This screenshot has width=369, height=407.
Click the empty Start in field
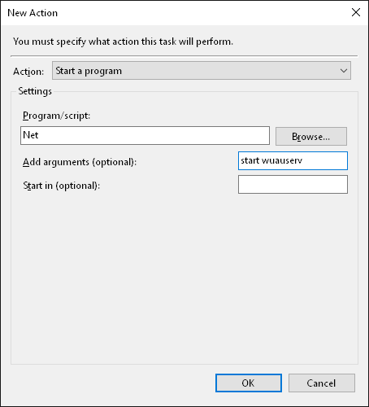click(x=293, y=185)
